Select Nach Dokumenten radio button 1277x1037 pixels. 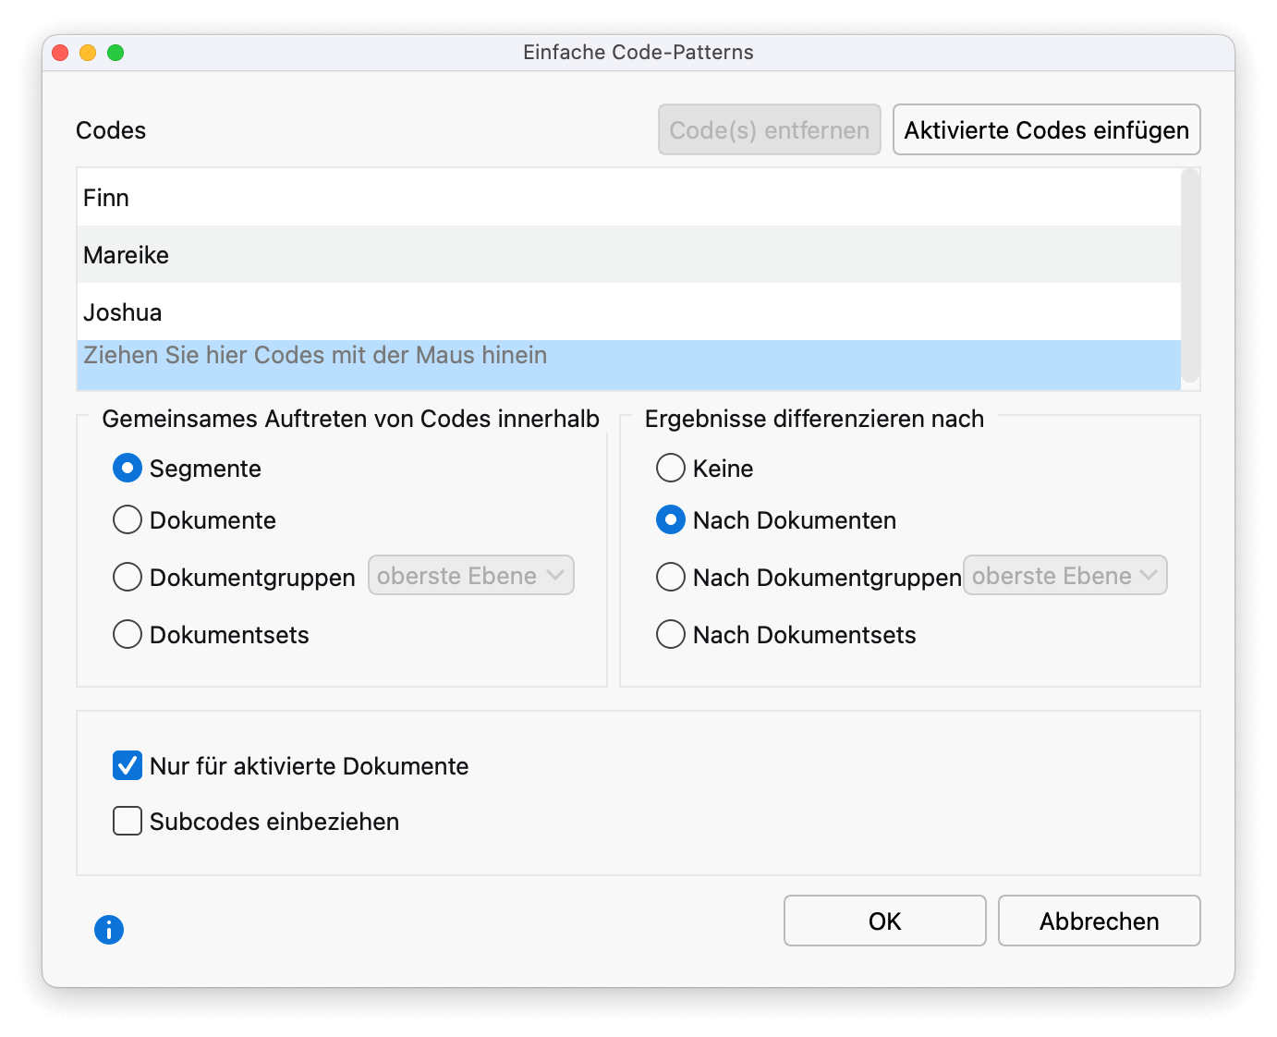point(671,520)
